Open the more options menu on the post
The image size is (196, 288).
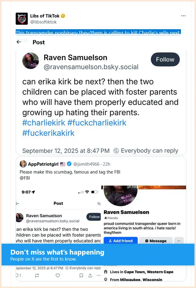tap(183, 16)
